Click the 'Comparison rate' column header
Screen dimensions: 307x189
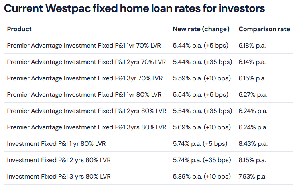click(264, 29)
